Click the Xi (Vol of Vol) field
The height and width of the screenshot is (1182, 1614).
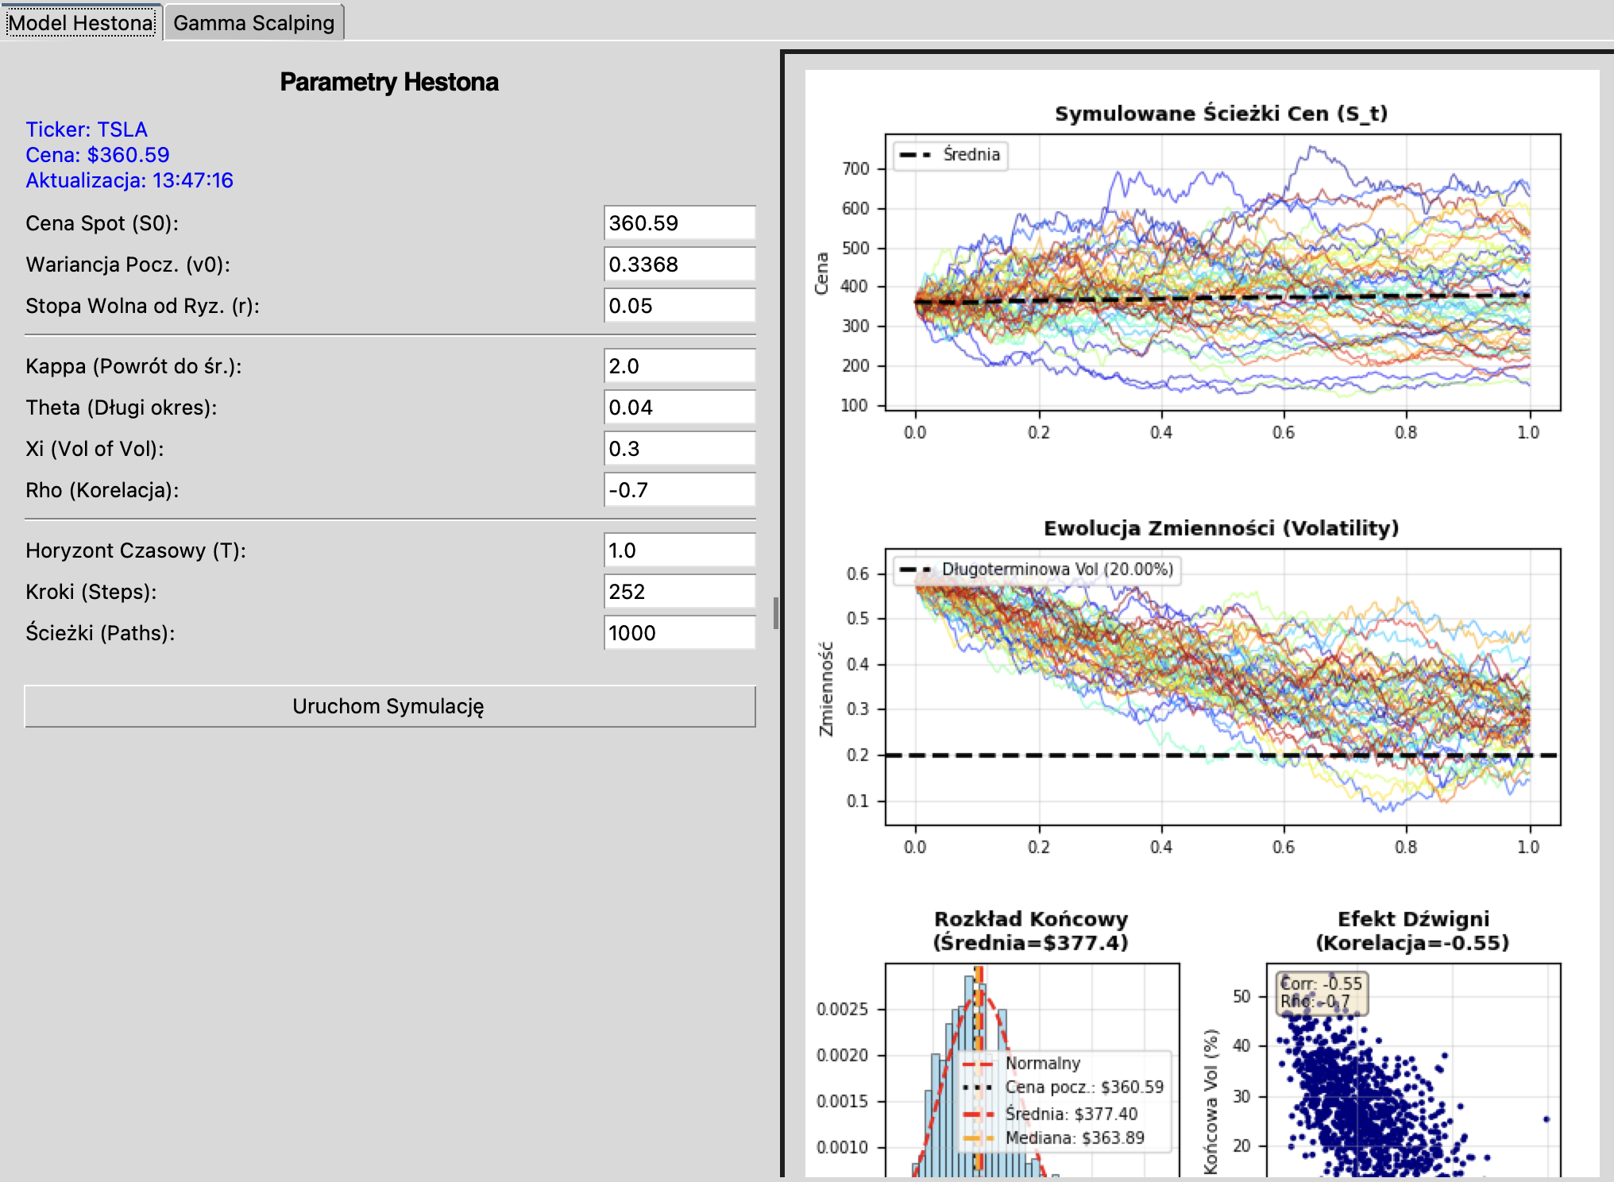pos(679,449)
